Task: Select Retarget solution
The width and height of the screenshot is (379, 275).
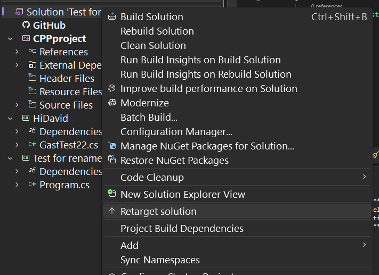Action: coord(237,211)
